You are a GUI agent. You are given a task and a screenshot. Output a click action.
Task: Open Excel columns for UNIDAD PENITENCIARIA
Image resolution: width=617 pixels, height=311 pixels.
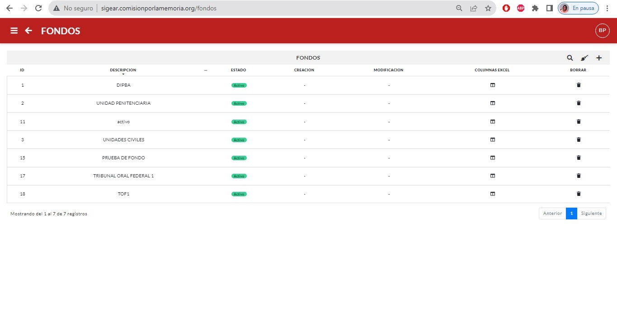(493, 103)
